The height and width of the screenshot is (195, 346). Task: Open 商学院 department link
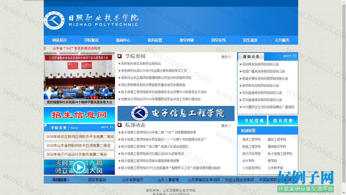tap(272, 161)
